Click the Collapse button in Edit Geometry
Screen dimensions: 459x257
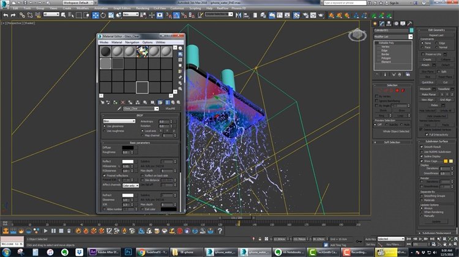point(446,60)
